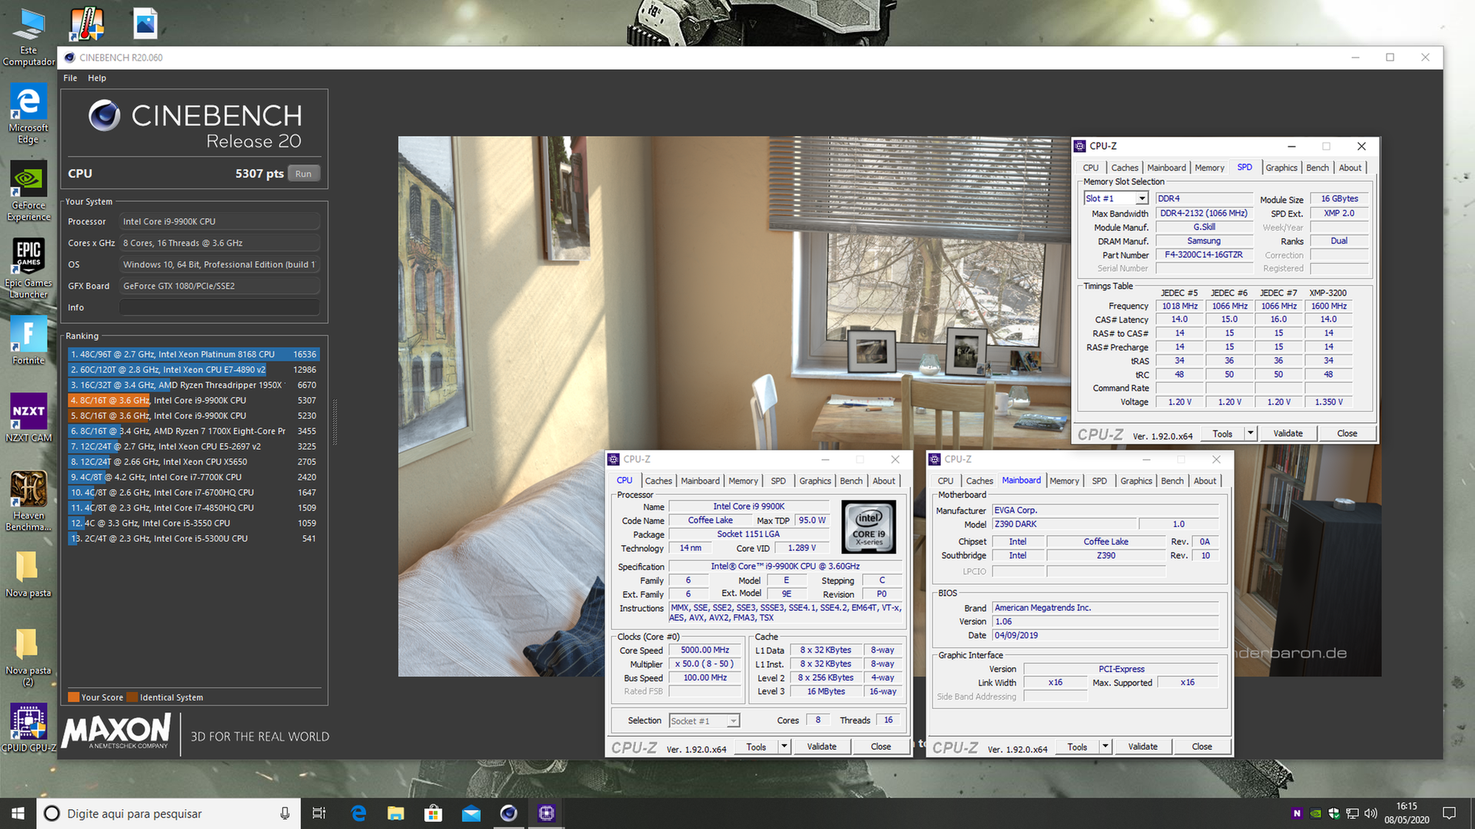The height and width of the screenshot is (829, 1475).
Task: Open About tab in CPU tab window
Action: pos(883,481)
